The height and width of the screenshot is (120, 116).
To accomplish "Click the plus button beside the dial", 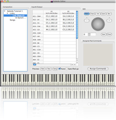I will (109, 21).
